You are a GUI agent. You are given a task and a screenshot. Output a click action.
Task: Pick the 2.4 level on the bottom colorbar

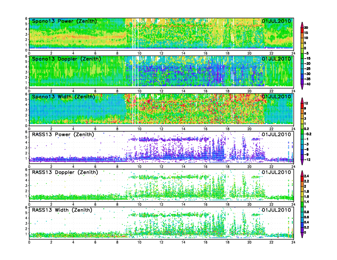[x=311, y=175]
